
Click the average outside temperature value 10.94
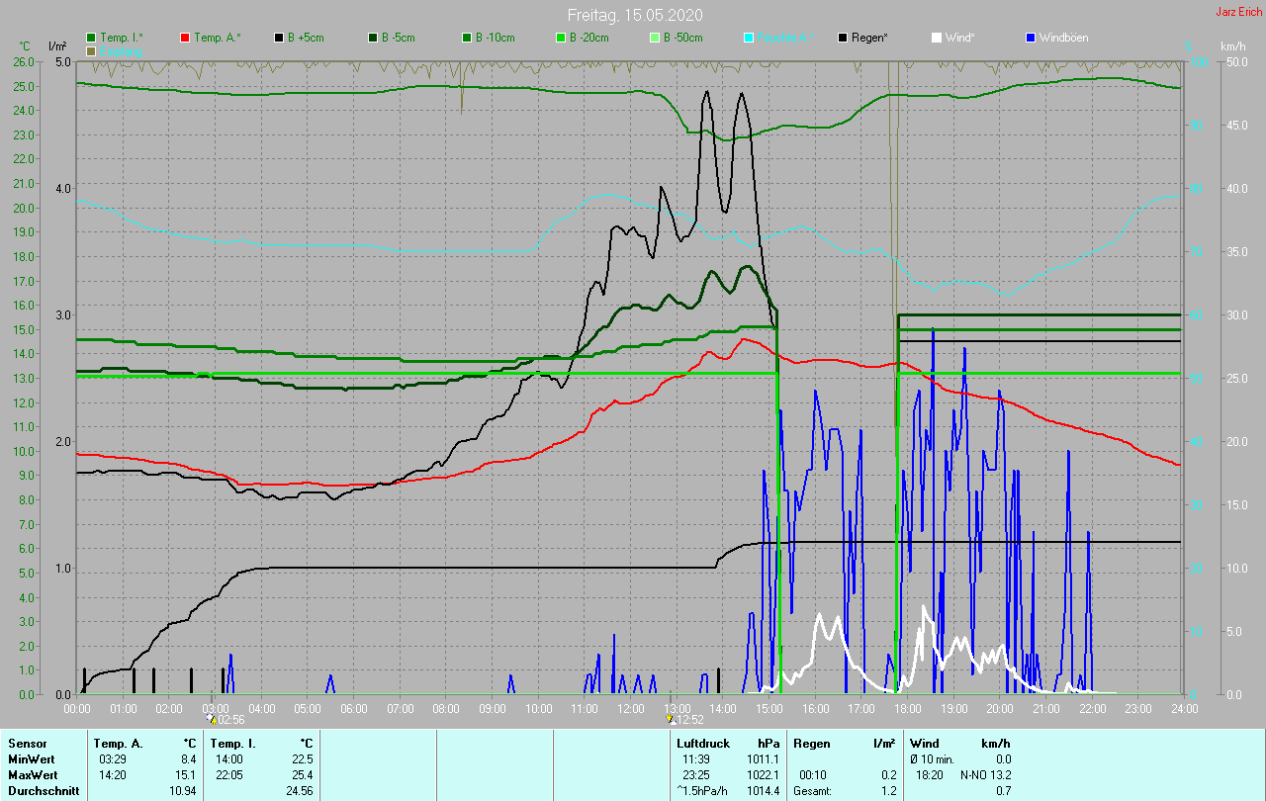point(184,791)
